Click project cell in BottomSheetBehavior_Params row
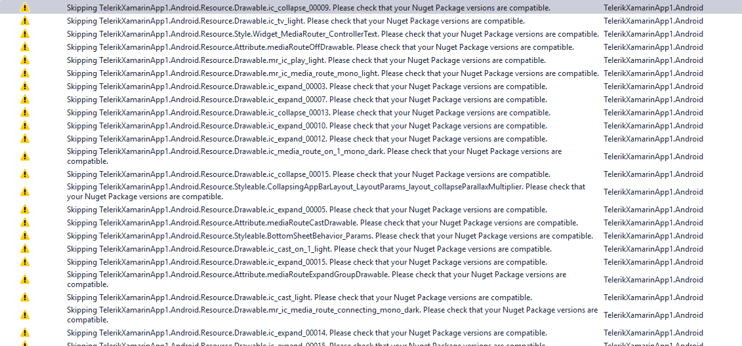The height and width of the screenshot is (346, 742). [x=653, y=236]
